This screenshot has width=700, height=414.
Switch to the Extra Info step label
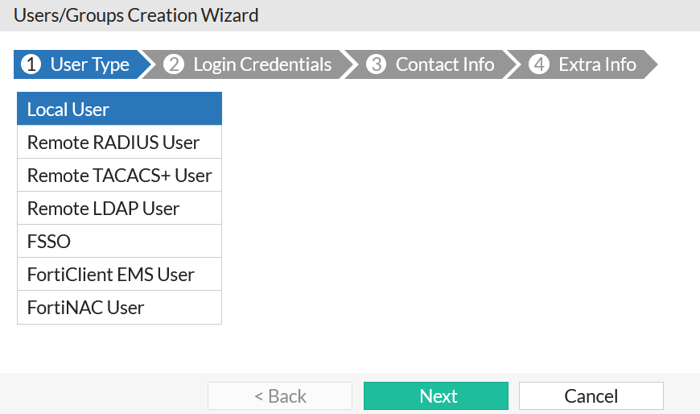point(597,65)
